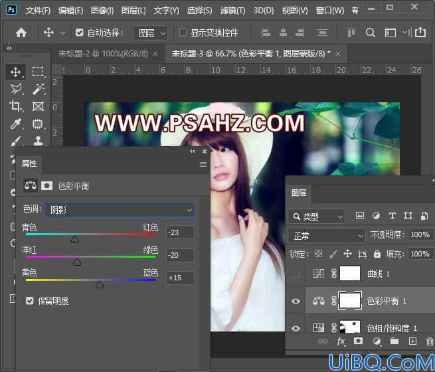Open 色调 阴影 dropdown
The image size is (435, 372).
(120, 210)
